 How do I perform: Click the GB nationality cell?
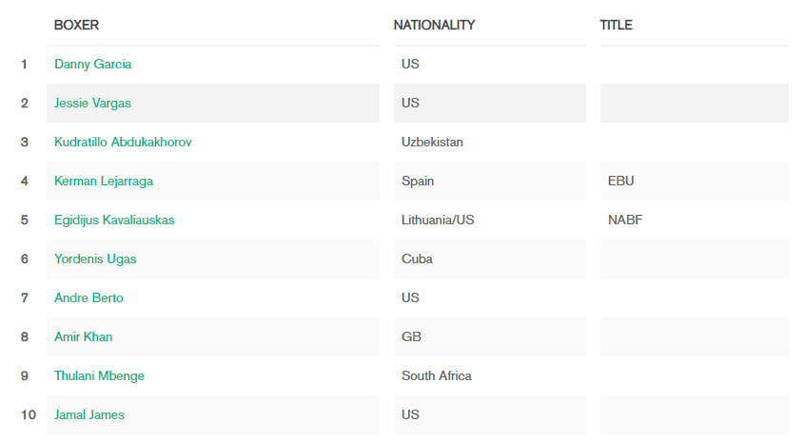click(x=490, y=336)
